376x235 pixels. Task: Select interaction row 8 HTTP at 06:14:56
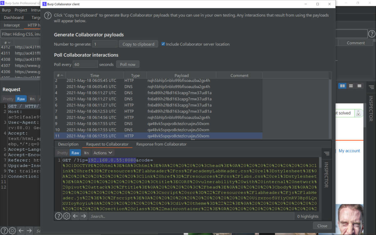[158, 118]
